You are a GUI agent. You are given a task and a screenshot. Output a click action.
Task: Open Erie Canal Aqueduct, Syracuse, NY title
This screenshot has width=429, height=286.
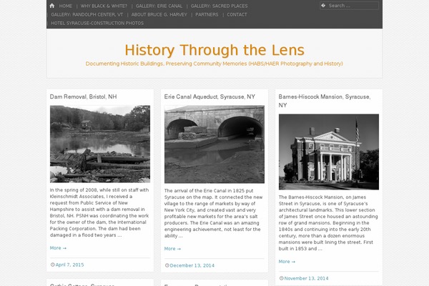209,97
